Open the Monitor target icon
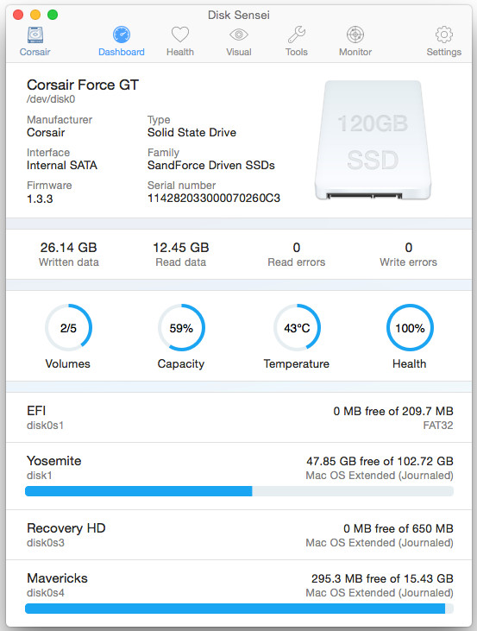Screen dimensions: 477x631 [355, 35]
